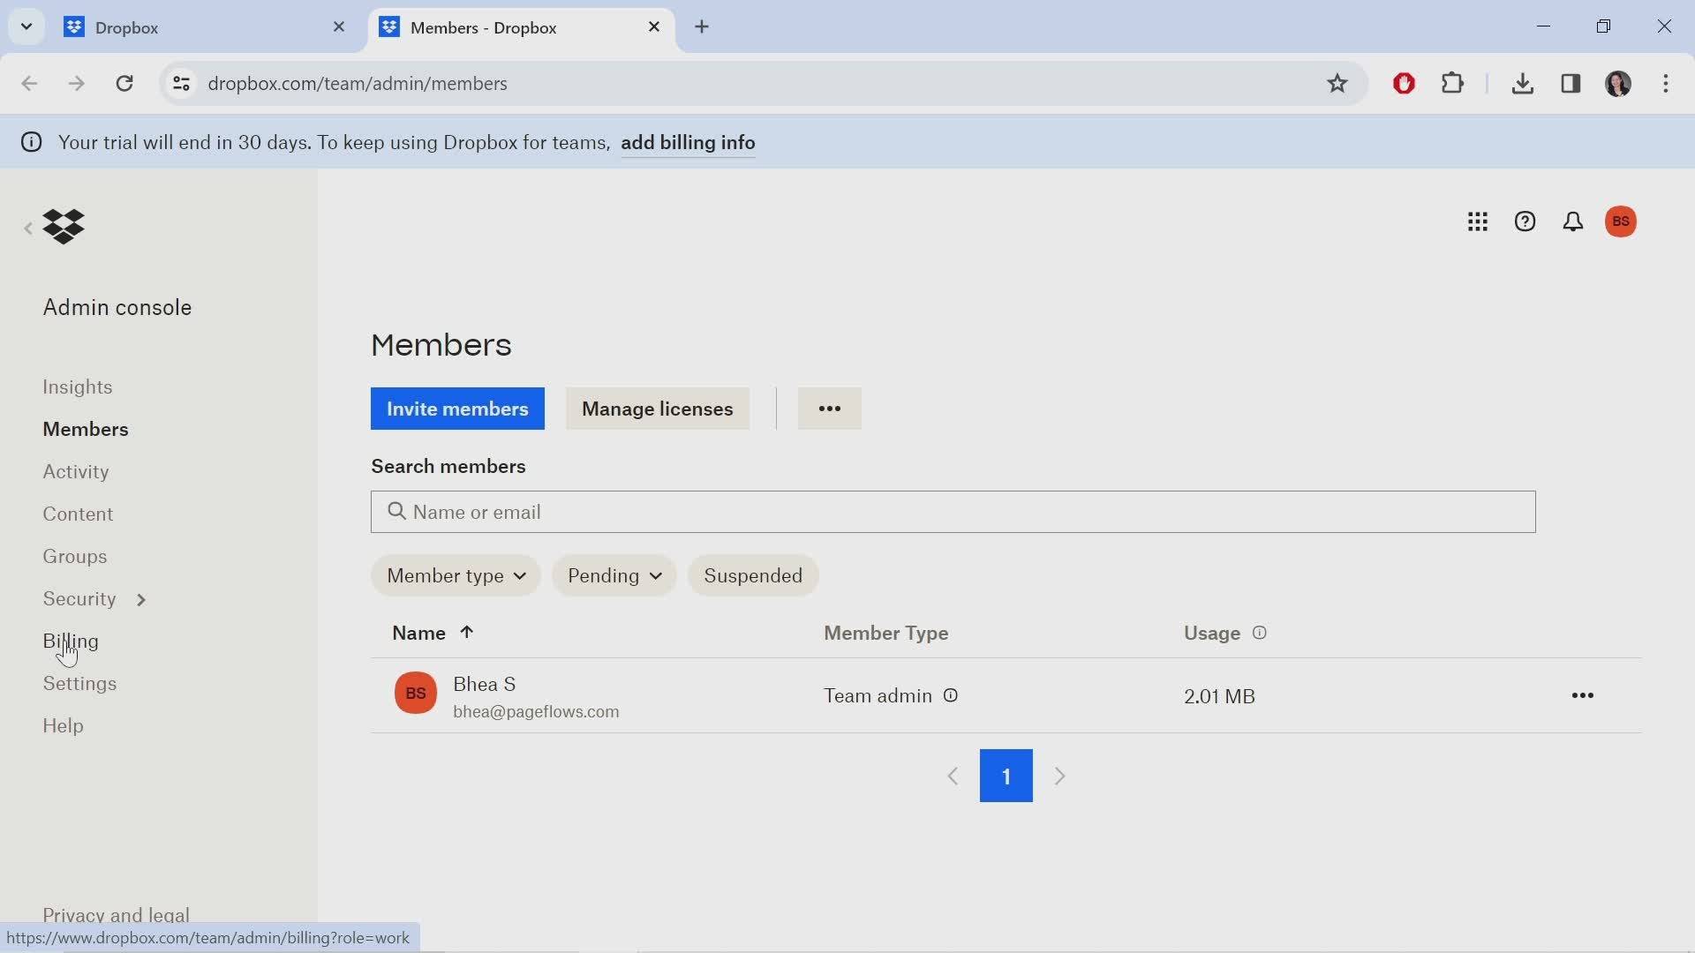The width and height of the screenshot is (1695, 953).
Task: Switch to the Dropbox tab
Action: (203, 27)
